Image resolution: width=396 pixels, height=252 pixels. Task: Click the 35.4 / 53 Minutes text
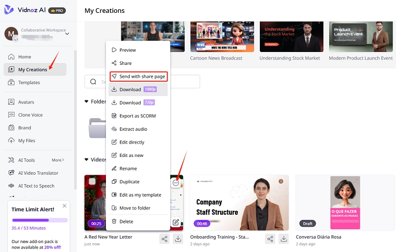click(x=29, y=228)
